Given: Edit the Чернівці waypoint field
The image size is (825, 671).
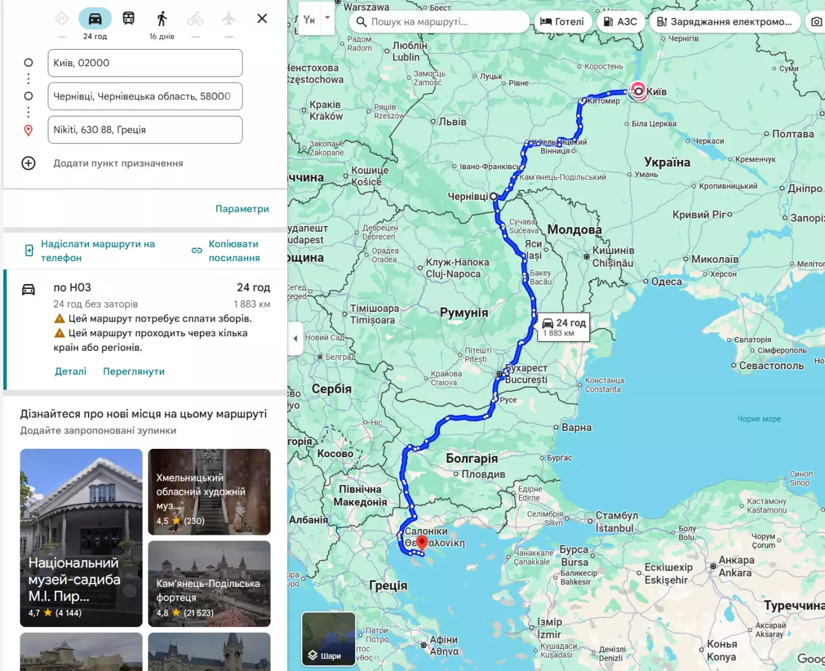Looking at the screenshot, I should point(145,96).
